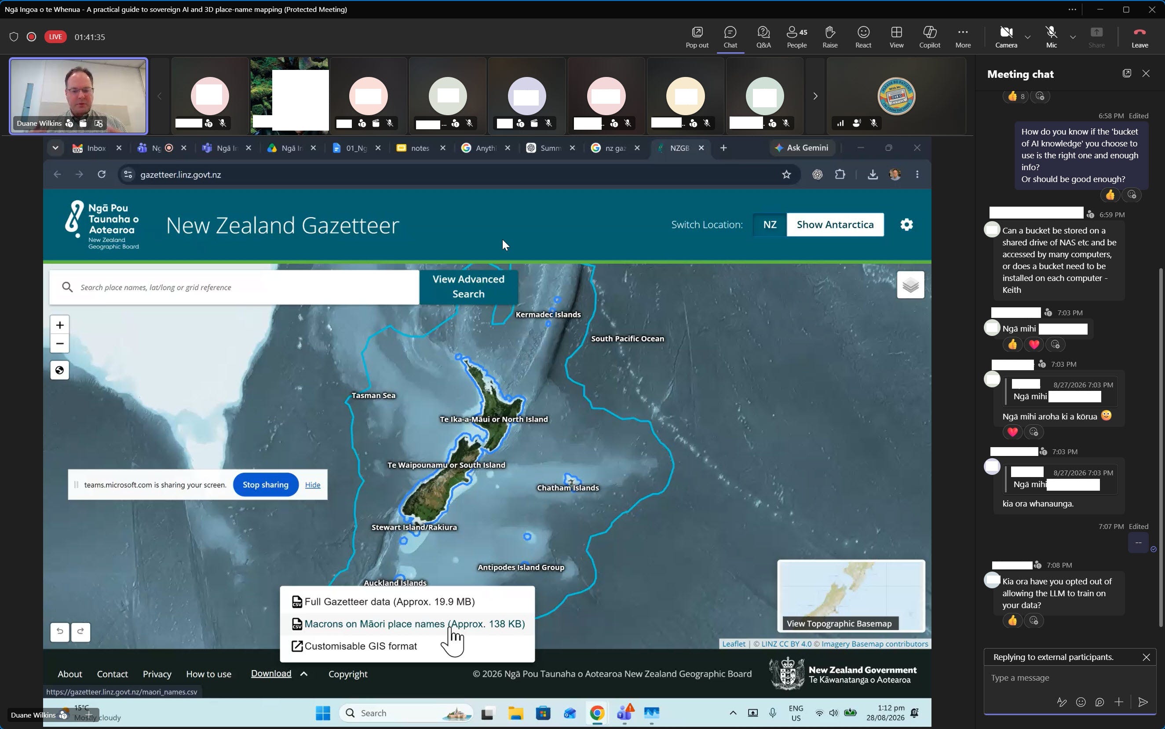This screenshot has width=1165, height=729.
Task: Zoom in on the map
Action: (60, 325)
